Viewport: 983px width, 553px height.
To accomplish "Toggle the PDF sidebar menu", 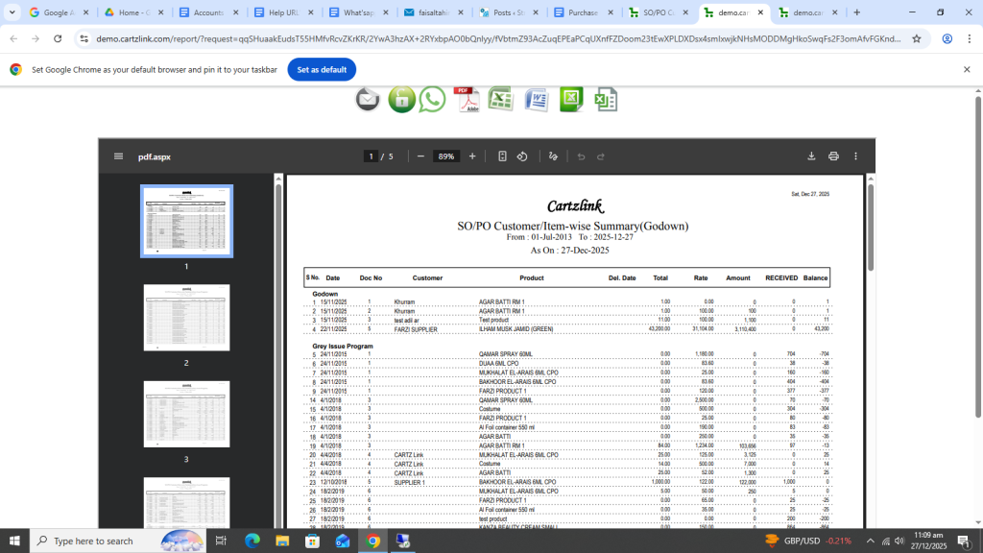I will [x=118, y=156].
